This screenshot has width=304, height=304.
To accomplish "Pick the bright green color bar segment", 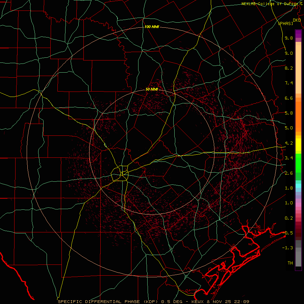I will 298,163.
